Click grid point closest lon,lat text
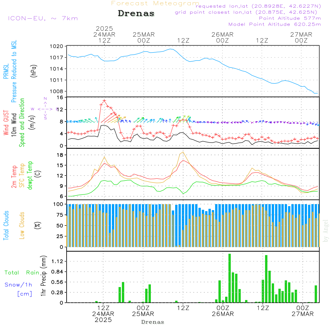The height and width of the screenshot is (333, 333). pyautogui.click(x=246, y=12)
